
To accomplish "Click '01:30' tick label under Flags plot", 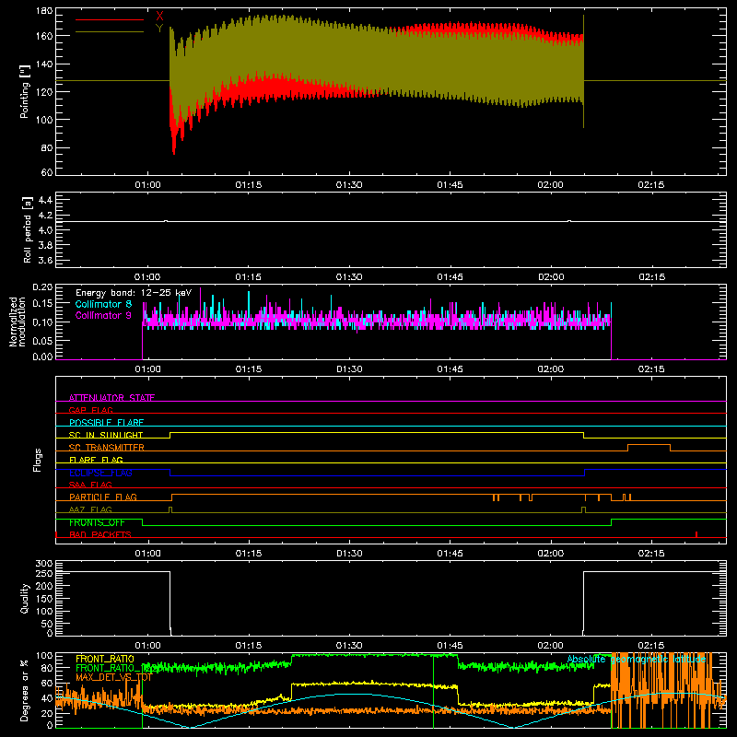I will pos(349,554).
